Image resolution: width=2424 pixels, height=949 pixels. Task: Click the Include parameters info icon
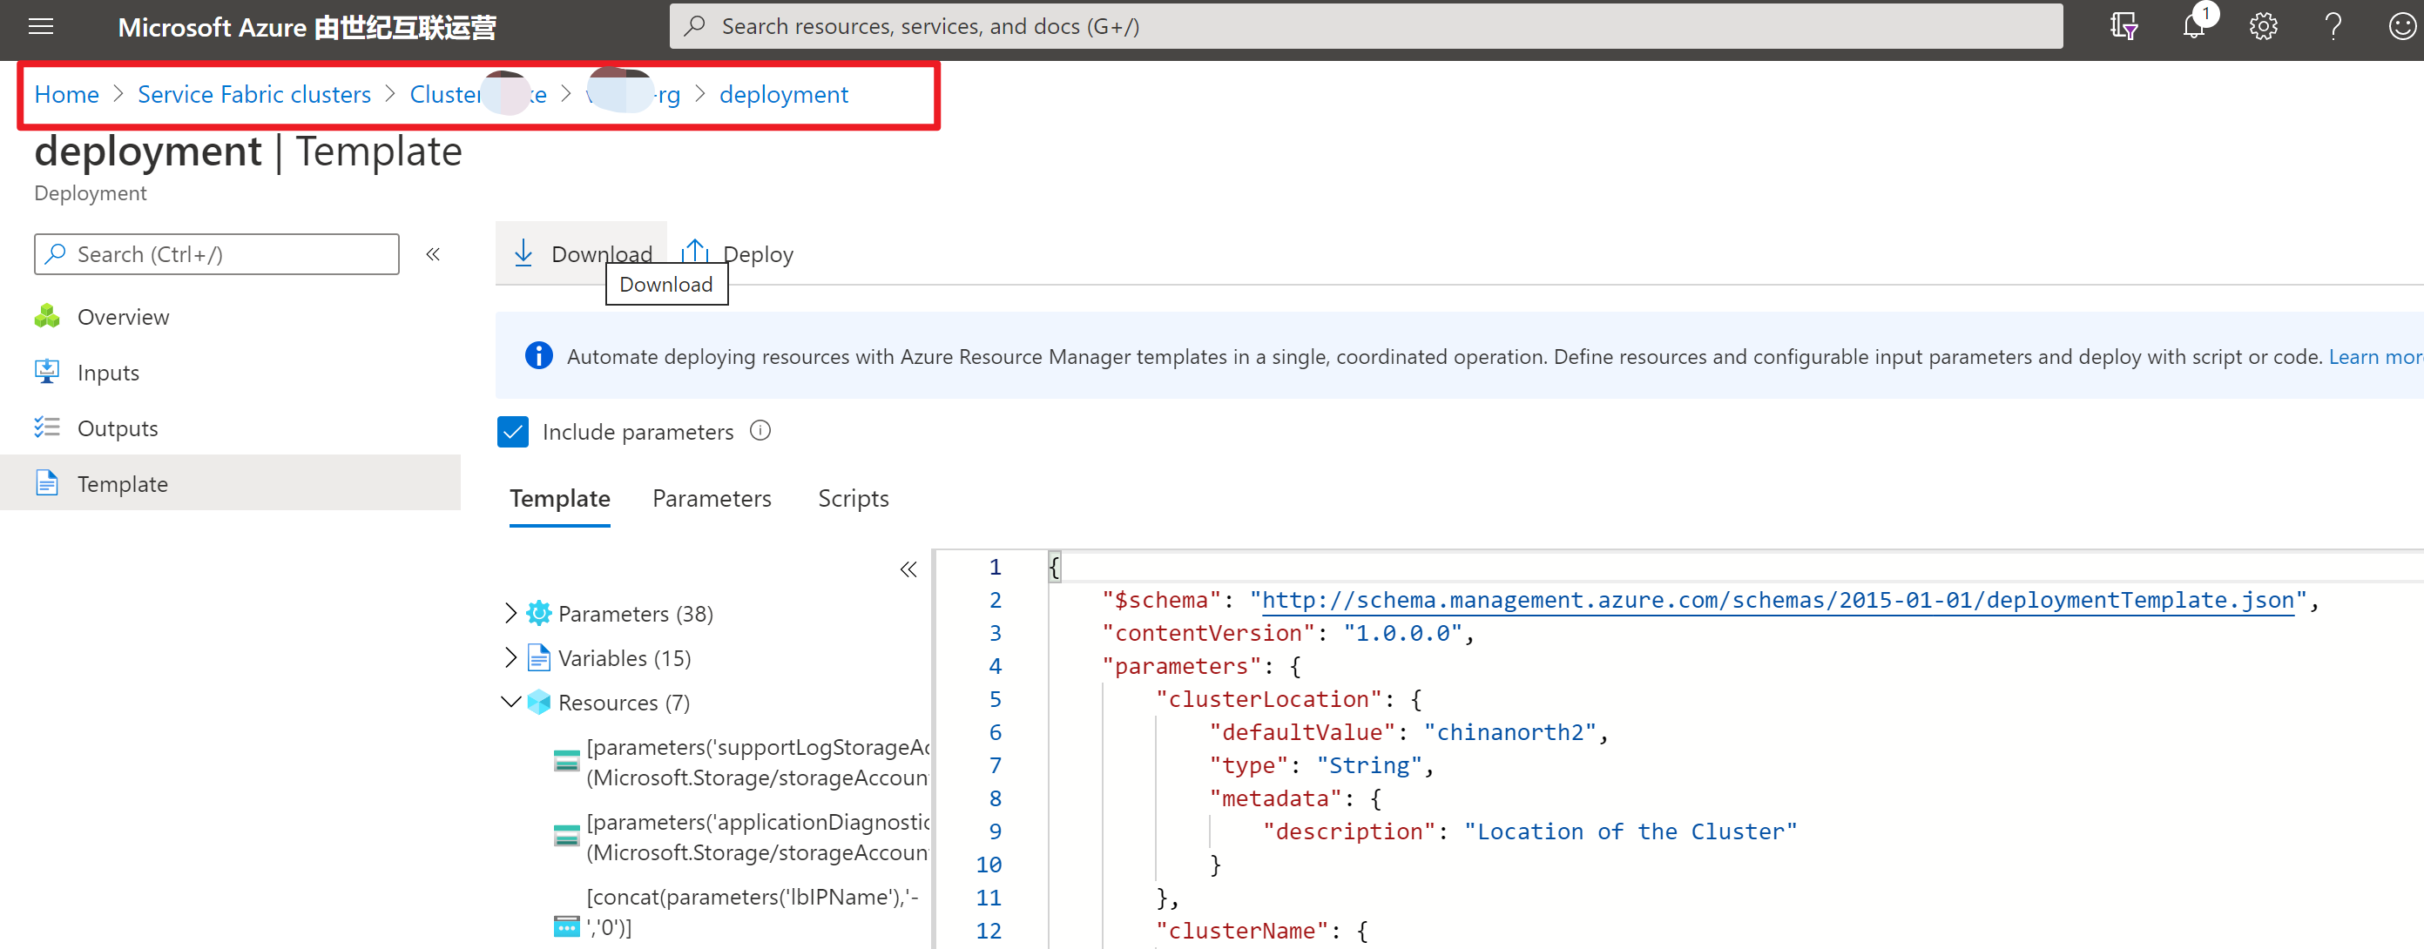coord(760,431)
